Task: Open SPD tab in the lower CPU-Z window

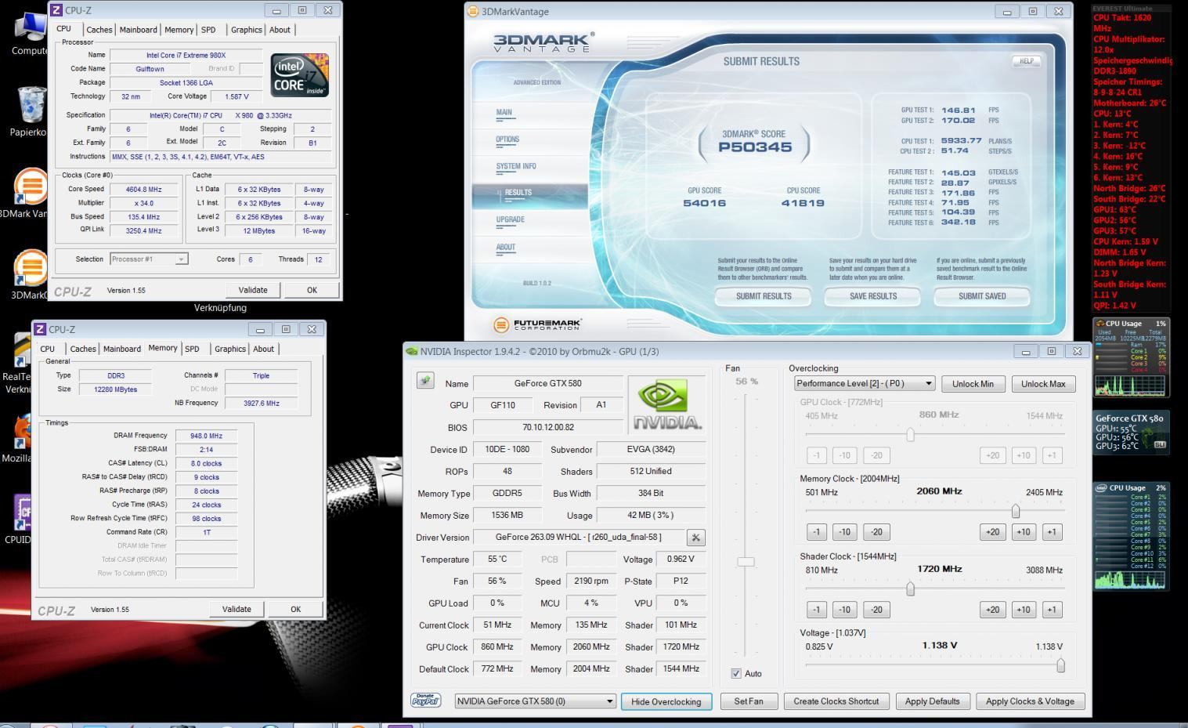Action: (192, 349)
